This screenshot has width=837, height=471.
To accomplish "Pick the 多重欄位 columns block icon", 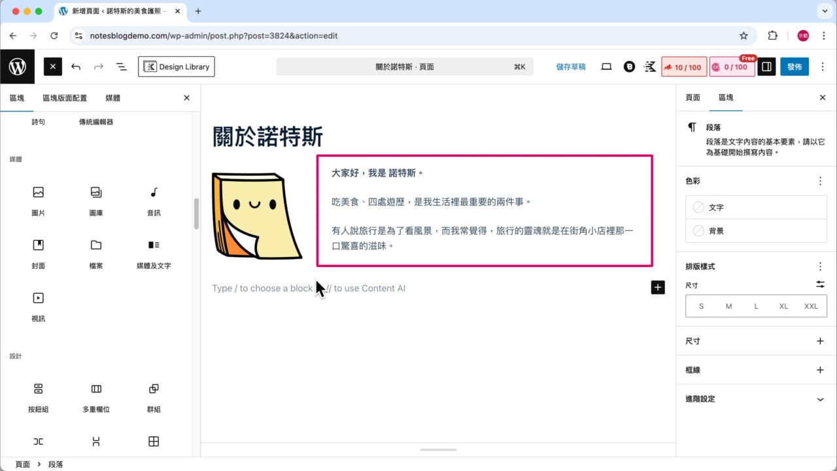I will 95,389.
